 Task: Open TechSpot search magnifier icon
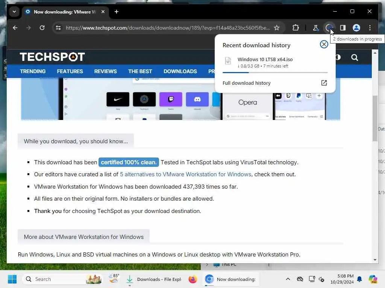click(354, 57)
